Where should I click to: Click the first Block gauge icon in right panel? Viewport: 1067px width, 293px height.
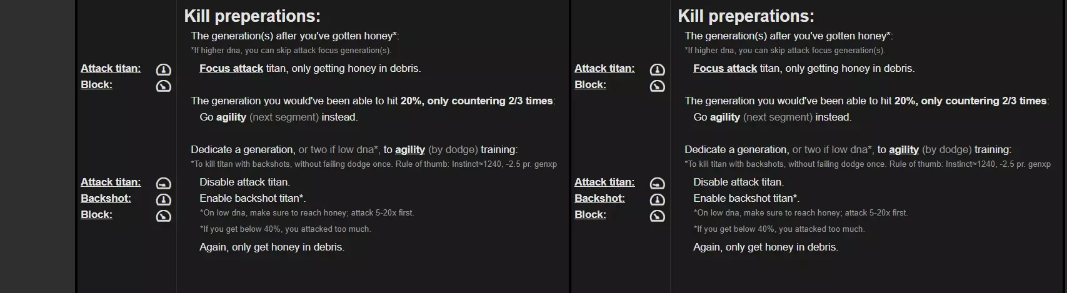click(x=657, y=86)
